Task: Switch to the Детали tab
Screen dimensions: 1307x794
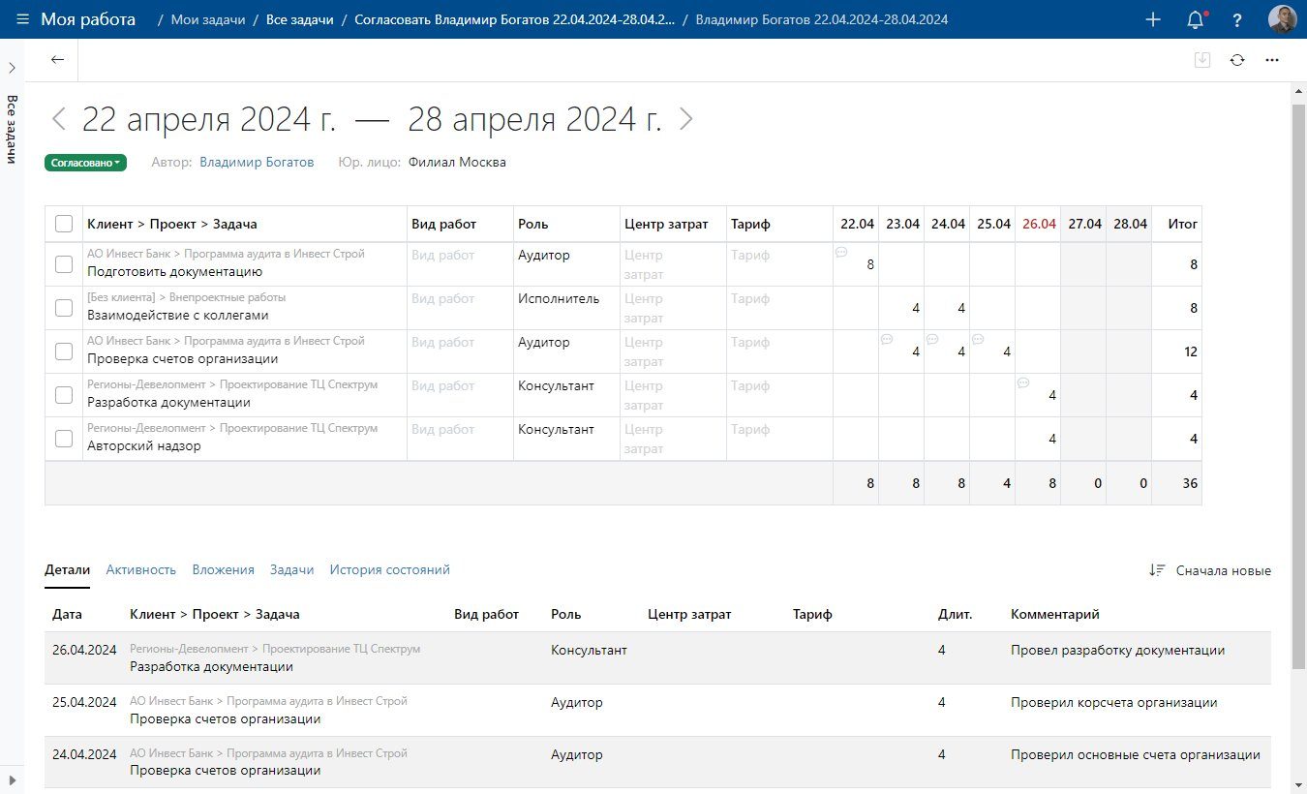Action: point(67,570)
